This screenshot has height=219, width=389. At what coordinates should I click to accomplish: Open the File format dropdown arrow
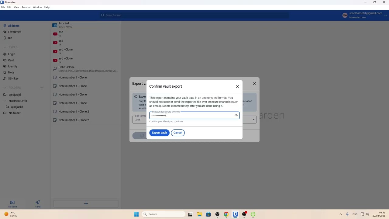(253, 120)
